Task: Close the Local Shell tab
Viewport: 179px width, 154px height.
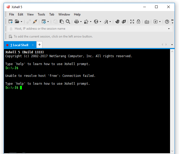Action: tap(33, 45)
